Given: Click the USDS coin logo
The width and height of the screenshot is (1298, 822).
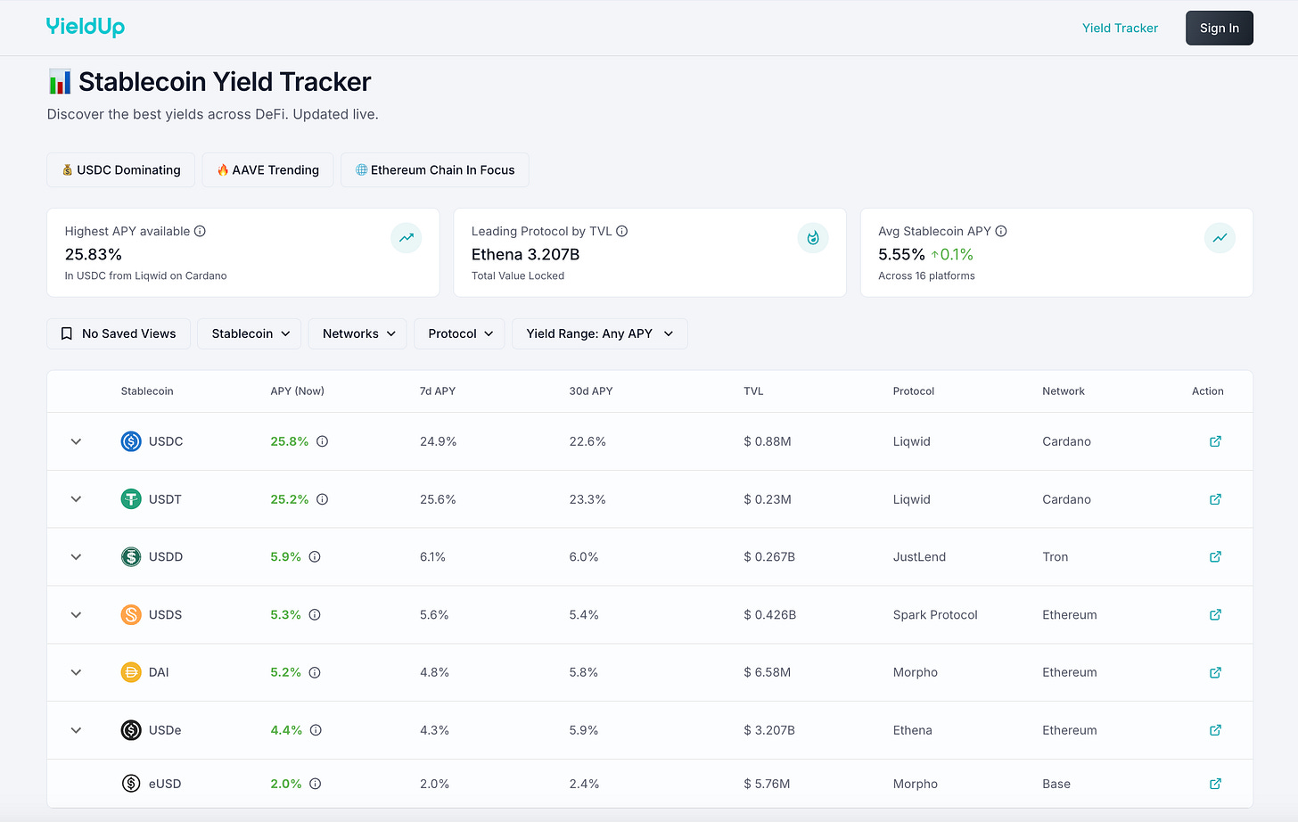Looking at the screenshot, I should (131, 614).
